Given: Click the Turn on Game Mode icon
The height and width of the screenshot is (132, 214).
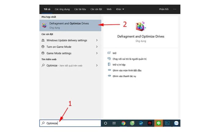Looking at the screenshot, I should pyautogui.click(x=43, y=47).
